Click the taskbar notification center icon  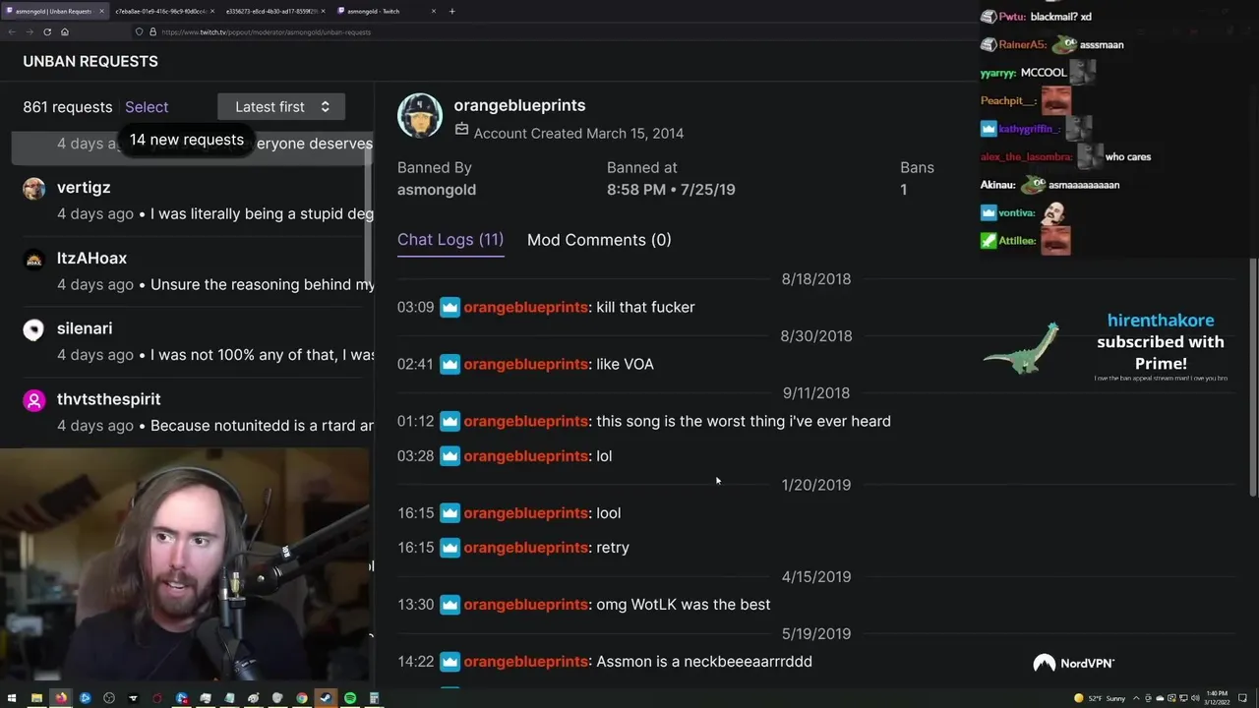[1242, 698]
